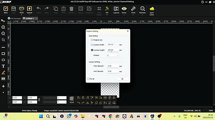Click the plus icon in left toolbar
Screen dimensions: 215x120
pyautogui.click(x=3, y=86)
